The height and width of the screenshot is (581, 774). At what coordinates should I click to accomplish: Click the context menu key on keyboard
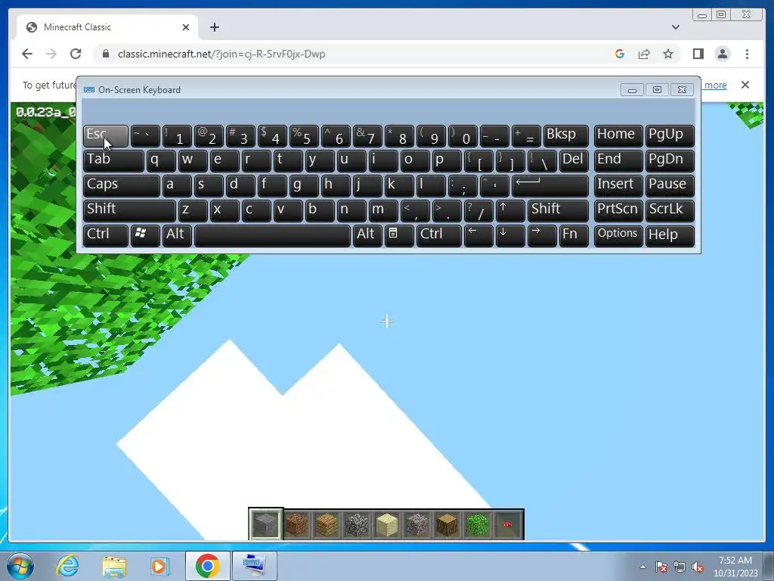click(399, 236)
